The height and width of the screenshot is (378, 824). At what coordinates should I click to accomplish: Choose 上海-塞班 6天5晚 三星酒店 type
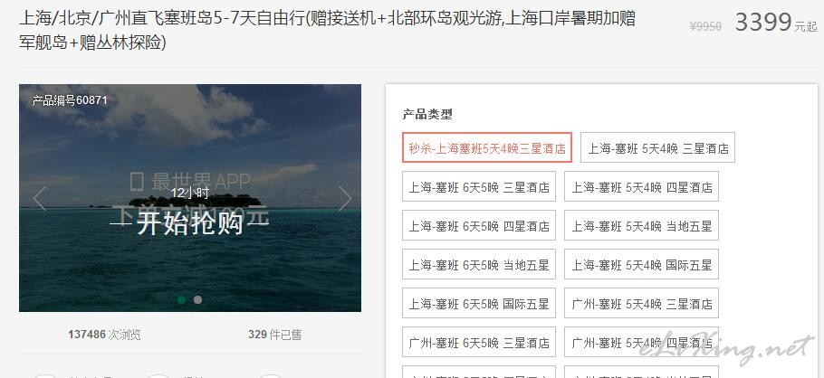(479, 187)
